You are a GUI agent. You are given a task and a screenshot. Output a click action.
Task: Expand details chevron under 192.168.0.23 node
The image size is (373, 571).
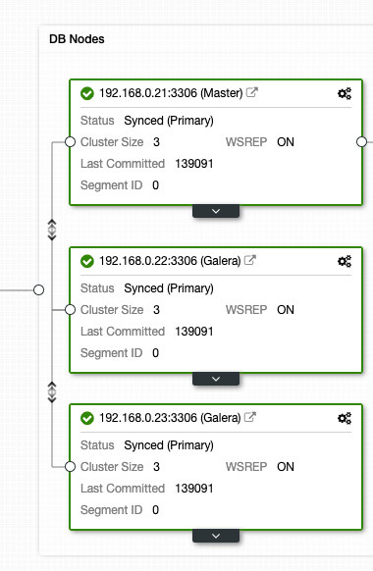pos(216,536)
